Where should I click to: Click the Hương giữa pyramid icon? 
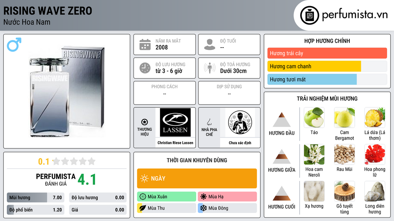point(282,157)
